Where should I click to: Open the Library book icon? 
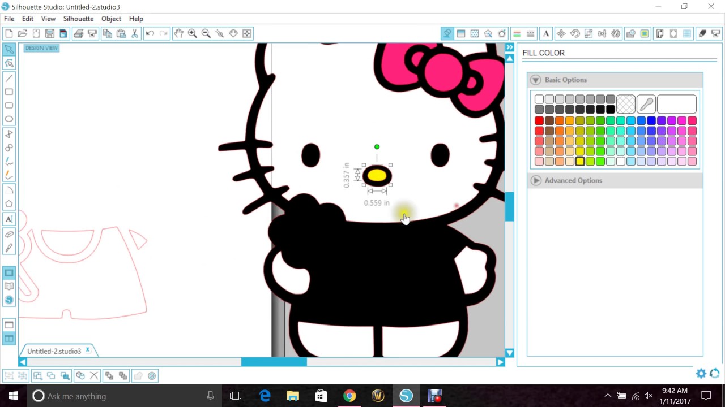pyautogui.click(x=9, y=287)
